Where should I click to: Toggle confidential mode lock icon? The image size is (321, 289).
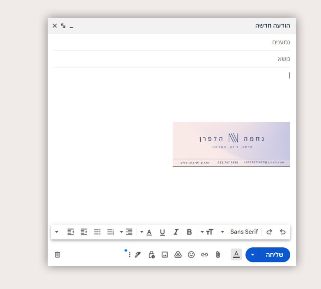point(151,255)
